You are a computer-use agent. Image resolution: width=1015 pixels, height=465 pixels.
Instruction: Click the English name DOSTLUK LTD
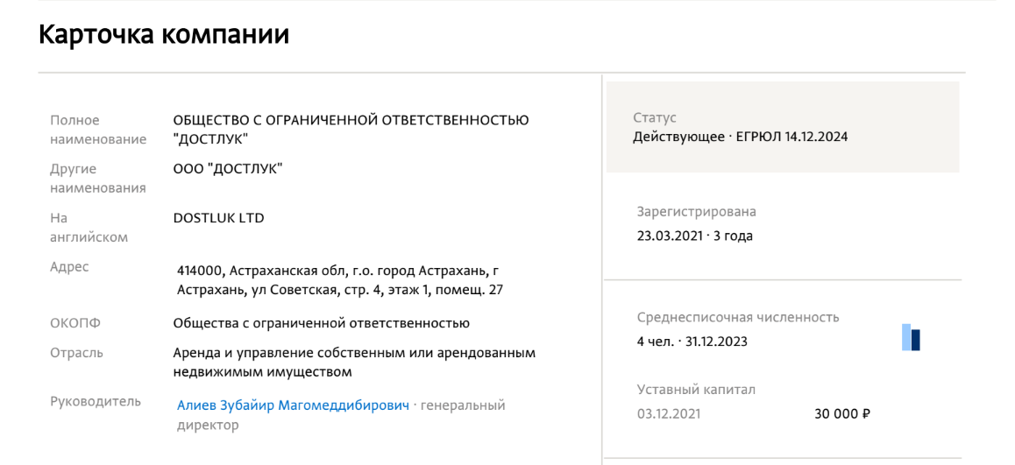(218, 218)
